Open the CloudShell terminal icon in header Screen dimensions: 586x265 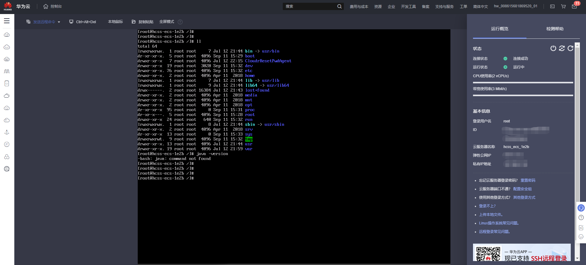[x=552, y=6]
